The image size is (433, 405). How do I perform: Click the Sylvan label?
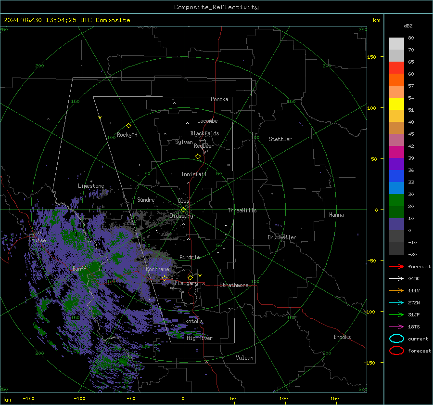(x=184, y=142)
